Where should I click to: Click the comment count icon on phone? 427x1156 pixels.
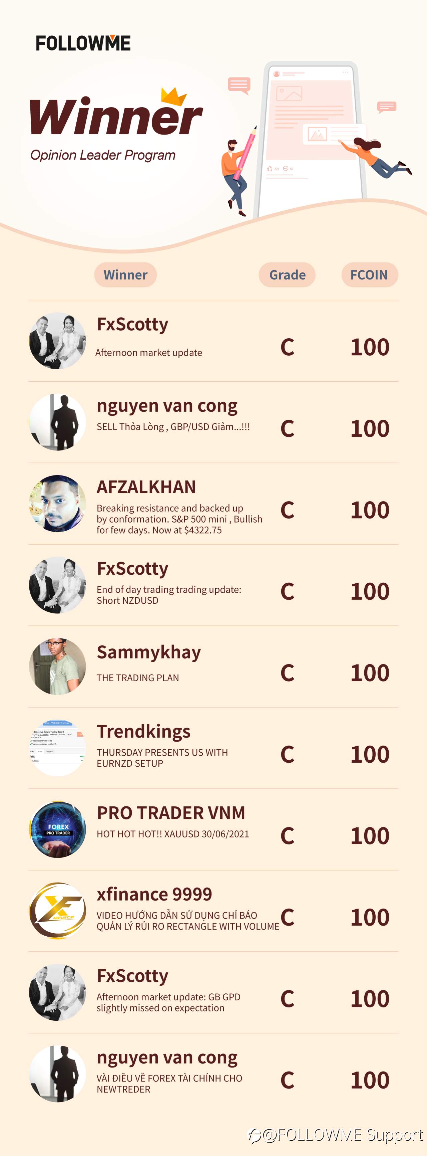click(285, 169)
